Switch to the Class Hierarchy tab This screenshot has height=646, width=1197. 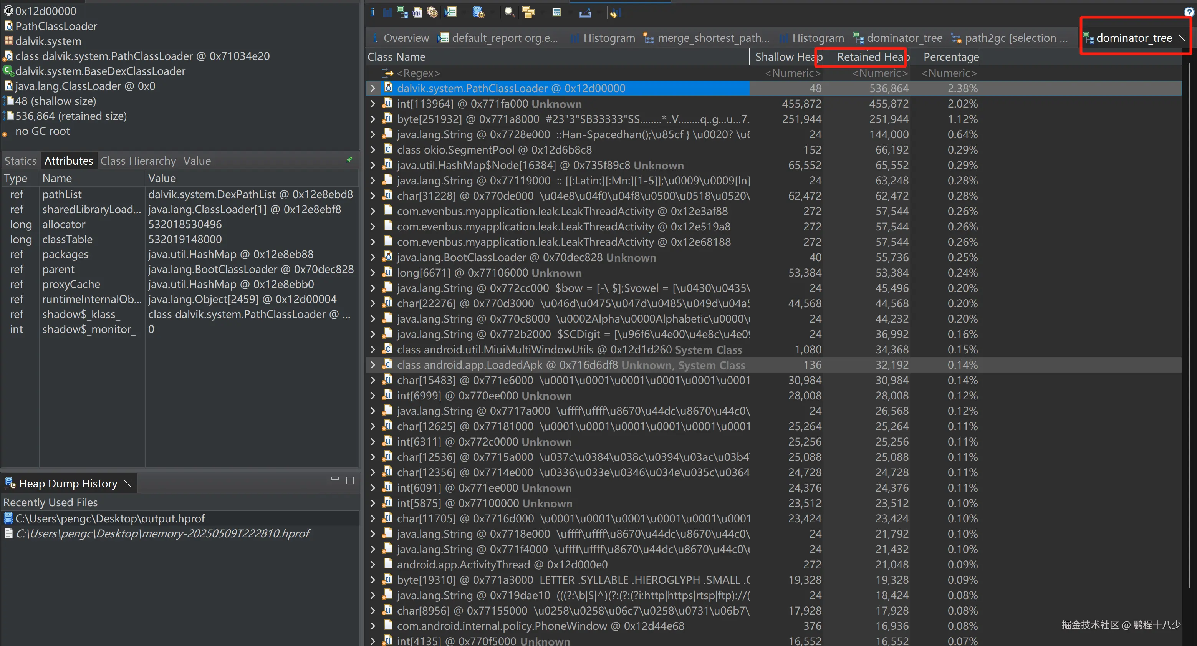(x=138, y=161)
